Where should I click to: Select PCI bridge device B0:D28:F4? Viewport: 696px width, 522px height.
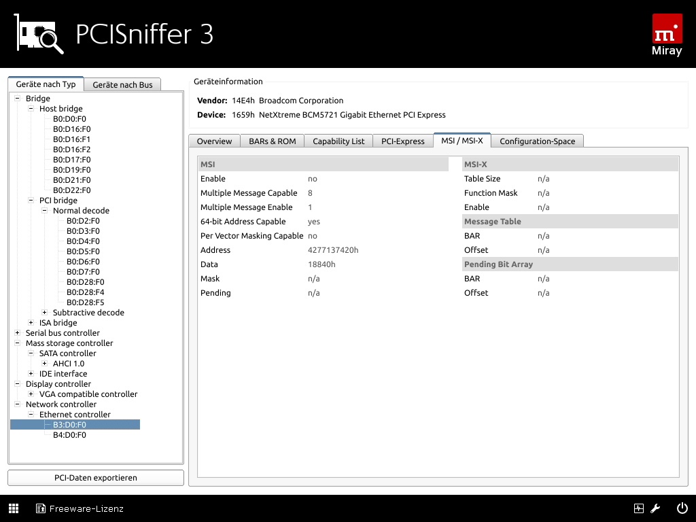click(86, 292)
